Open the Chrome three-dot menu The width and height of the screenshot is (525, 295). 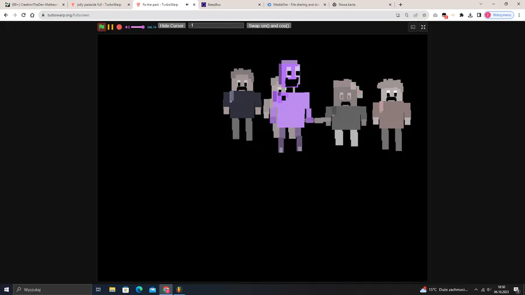click(x=519, y=15)
